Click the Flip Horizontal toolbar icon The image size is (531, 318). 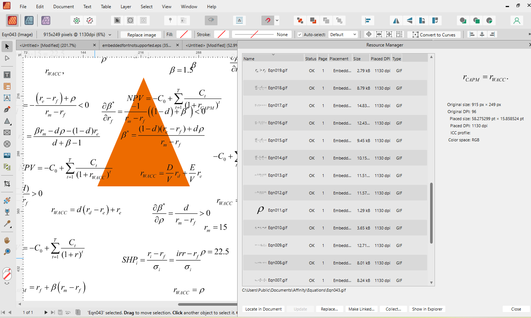[396, 20]
